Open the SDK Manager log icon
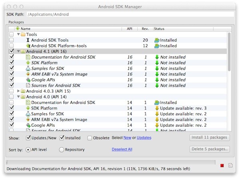The height and width of the screenshot is (179, 240). pyautogui.click(x=230, y=165)
